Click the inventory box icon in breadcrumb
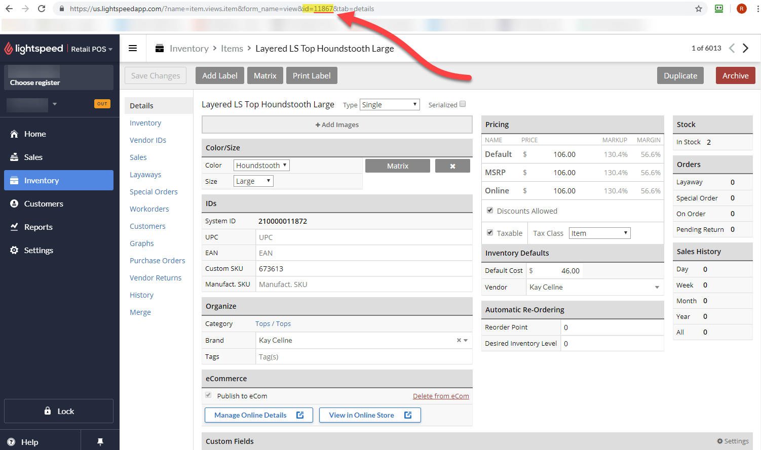 pos(160,48)
